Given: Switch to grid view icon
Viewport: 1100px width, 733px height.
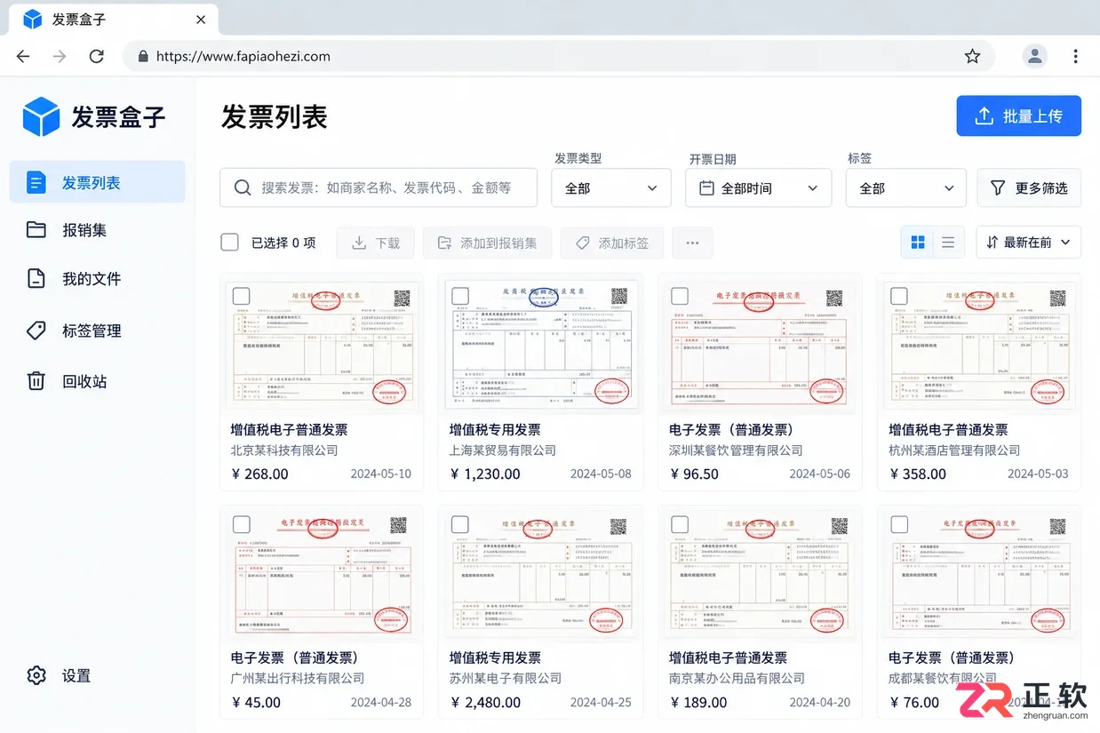Looking at the screenshot, I should (x=918, y=243).
